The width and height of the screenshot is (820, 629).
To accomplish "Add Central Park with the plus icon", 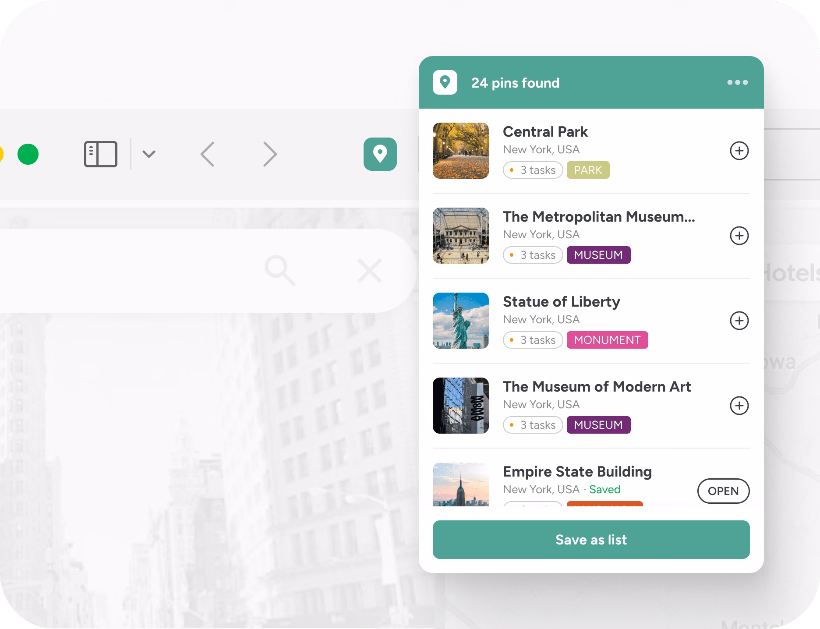I will point(739,151).
